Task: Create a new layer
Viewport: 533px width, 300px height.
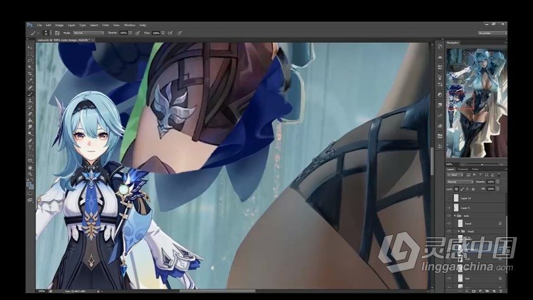Action: (494, 291)
